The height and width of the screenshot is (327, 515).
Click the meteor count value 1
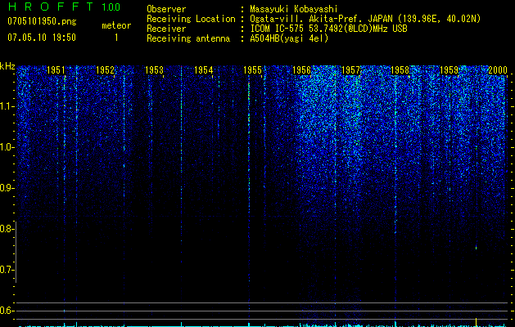(116, 38)
